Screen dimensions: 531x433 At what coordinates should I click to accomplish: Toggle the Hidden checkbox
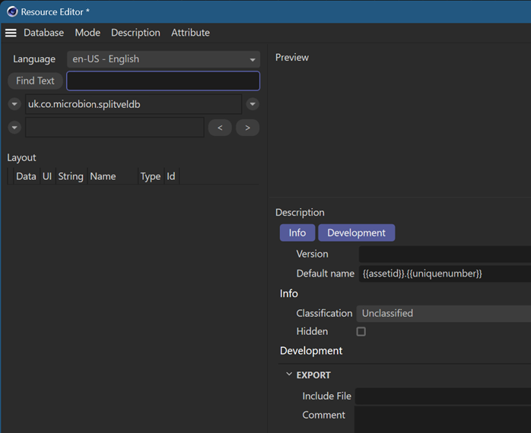(x=361, y=332)
